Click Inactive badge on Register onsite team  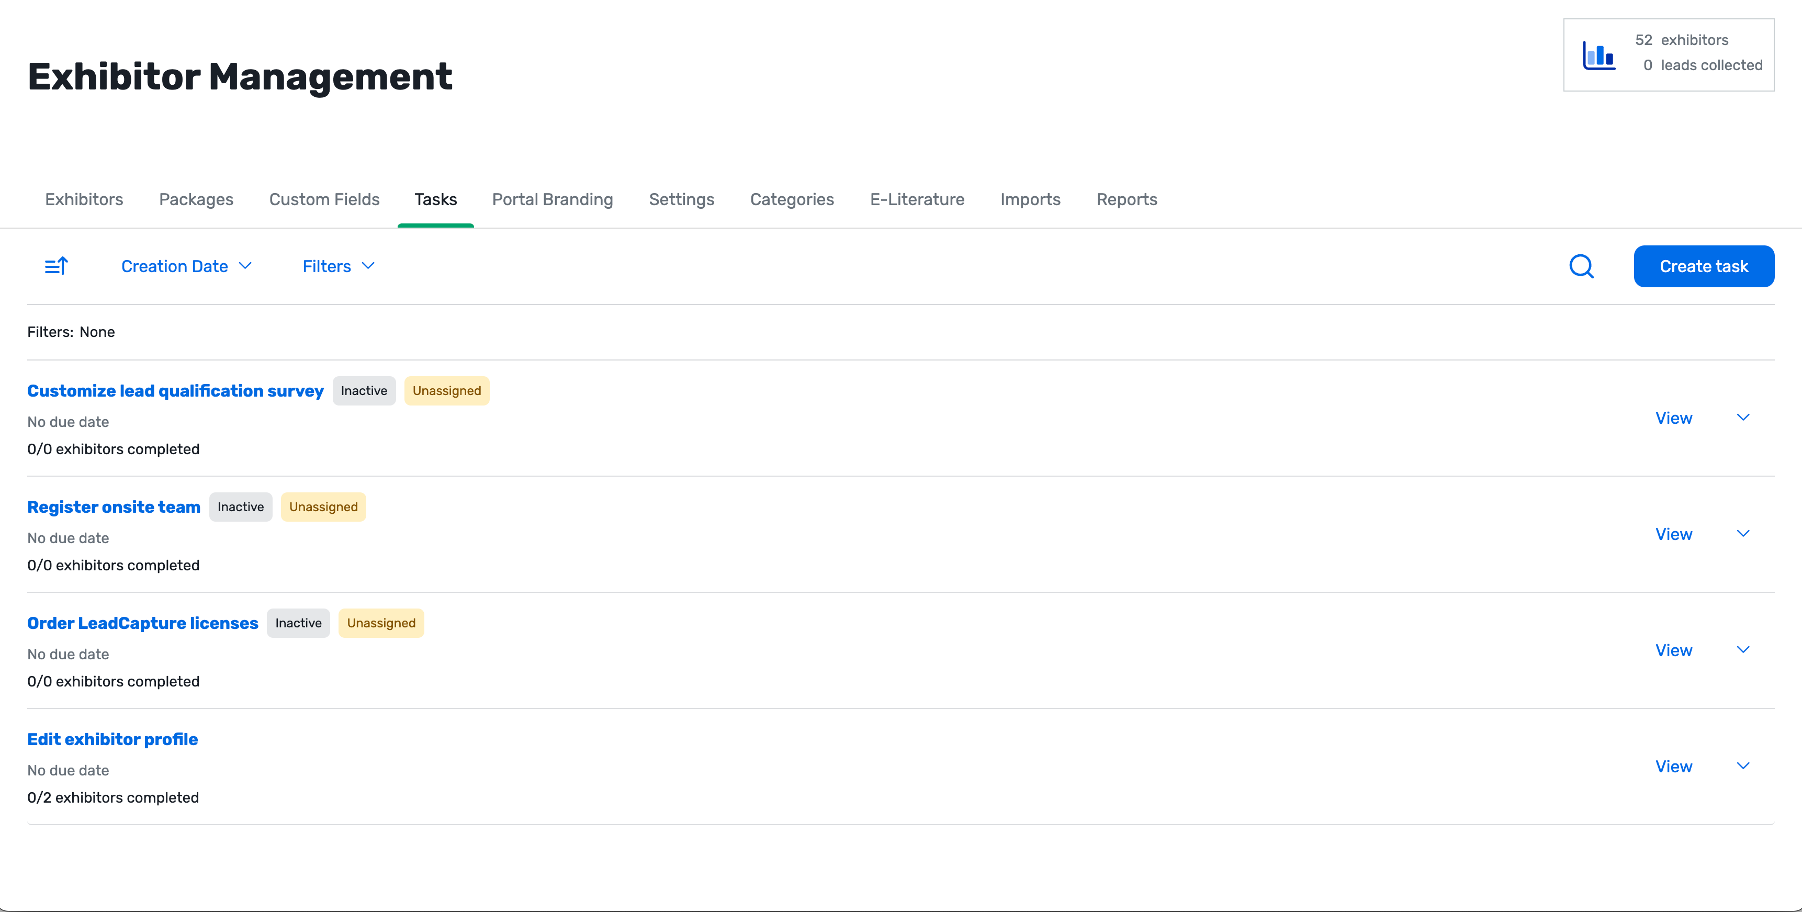click(241, 507)
